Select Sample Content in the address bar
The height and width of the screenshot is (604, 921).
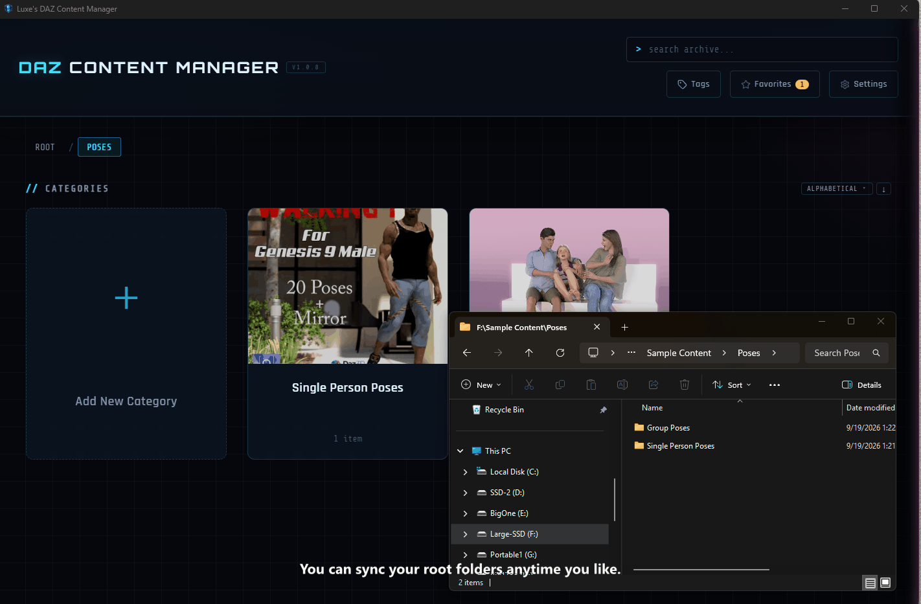pyautogui.click(x=679, y=353)
